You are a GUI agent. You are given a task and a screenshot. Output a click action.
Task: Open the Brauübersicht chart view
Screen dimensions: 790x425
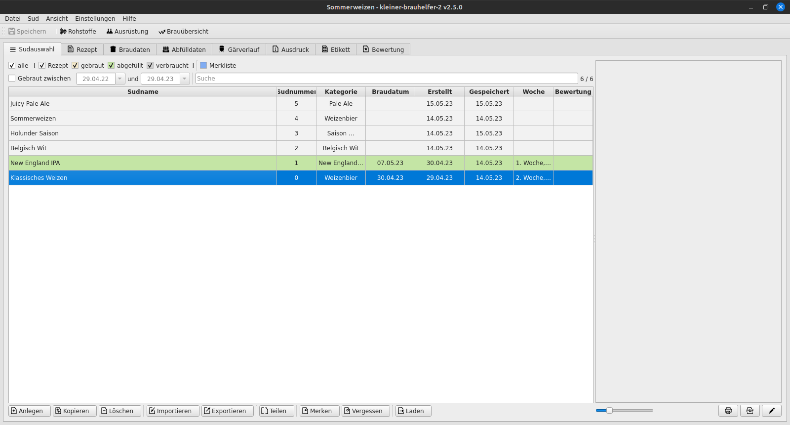pyautogui.click(x=183, y=31)
